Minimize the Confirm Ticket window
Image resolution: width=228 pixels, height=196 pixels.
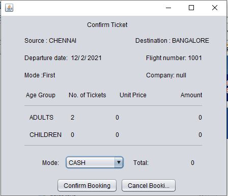tap(168, 8)
